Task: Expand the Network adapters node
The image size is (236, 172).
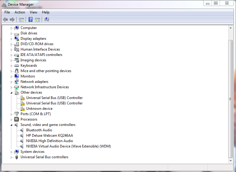Action: coord(11,82)
